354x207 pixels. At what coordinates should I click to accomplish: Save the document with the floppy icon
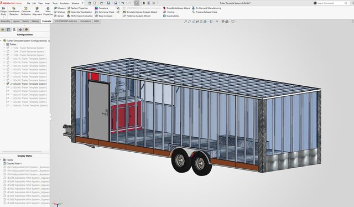coord(108,3)
